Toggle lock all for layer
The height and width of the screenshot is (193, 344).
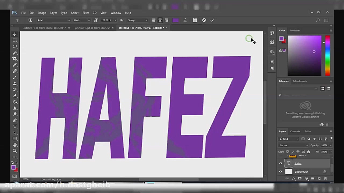pos(308,152)
